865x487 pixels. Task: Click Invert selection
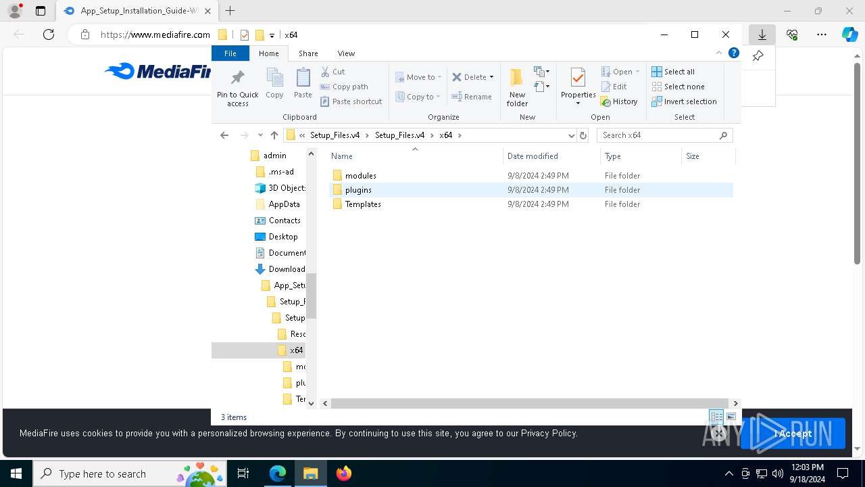coord(684,101)
